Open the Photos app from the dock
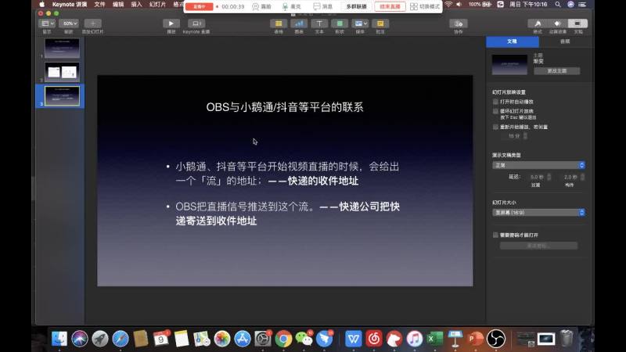The width and height of the screenshot is (626, 352). click(222, 339)
